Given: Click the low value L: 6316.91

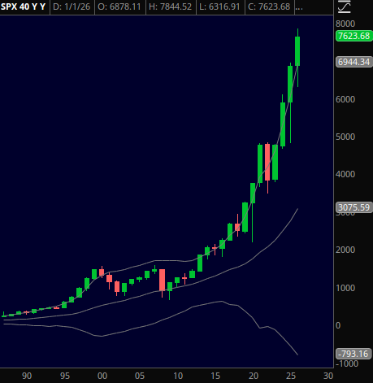Looking at the screenshot, I should point(219,7).
